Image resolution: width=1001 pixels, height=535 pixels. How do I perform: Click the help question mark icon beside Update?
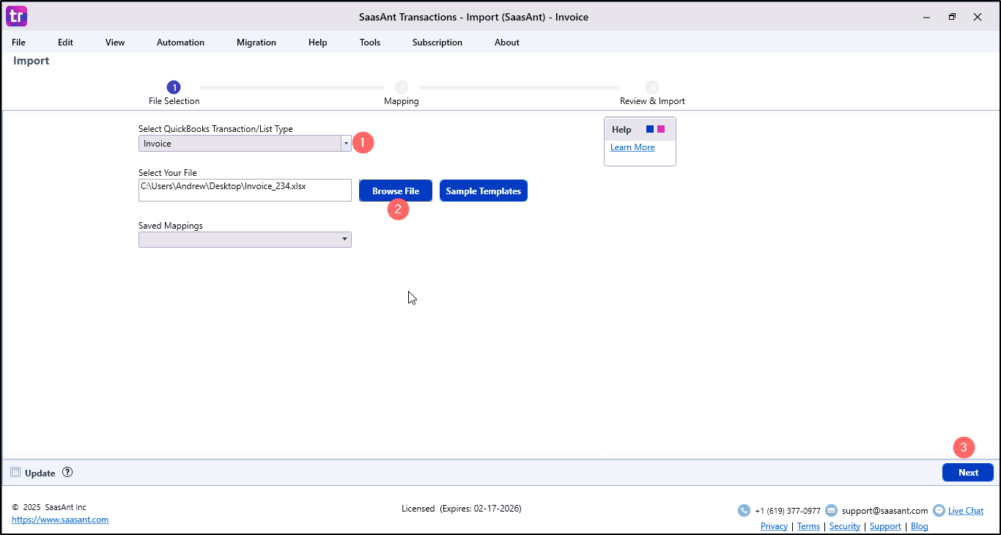point(67,473)
